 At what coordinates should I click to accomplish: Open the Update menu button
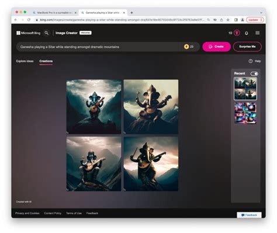click(x=255, y=20)
